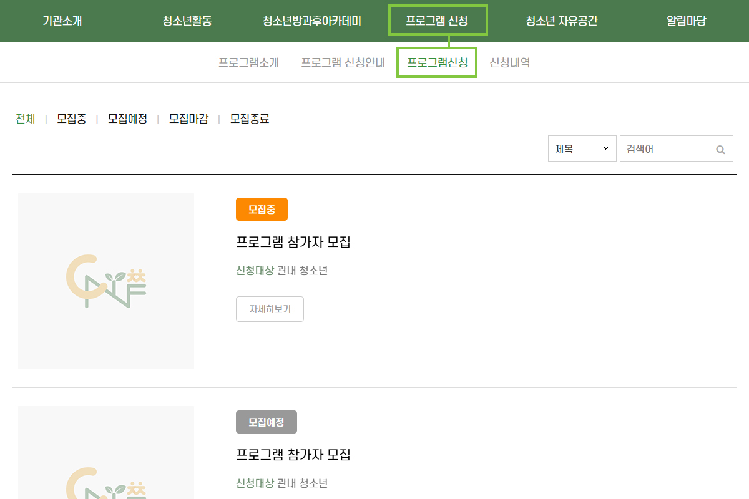Filter list by 모집종료 status
This screenshot has height=499, width=749.
tap(250, 119)
